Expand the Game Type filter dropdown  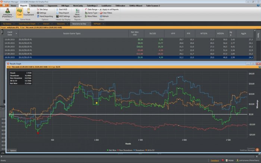(x=92, y=13)
